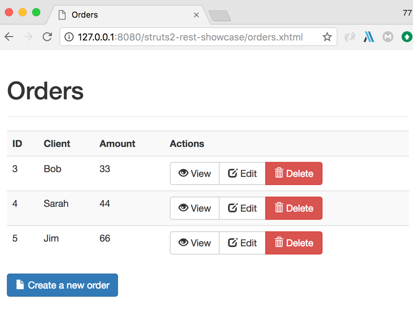Bookmark page with the star icon
Viewport: 413px width, 314px height.
tap(327, 37)
